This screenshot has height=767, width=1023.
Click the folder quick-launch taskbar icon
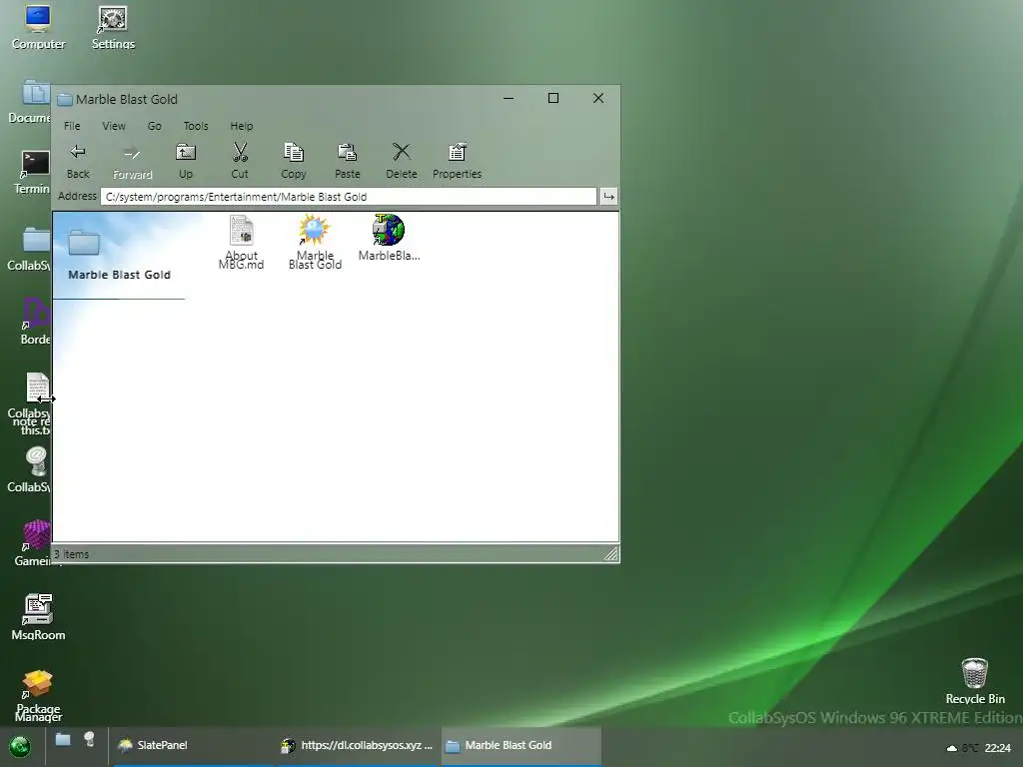(x=63, y=740)
